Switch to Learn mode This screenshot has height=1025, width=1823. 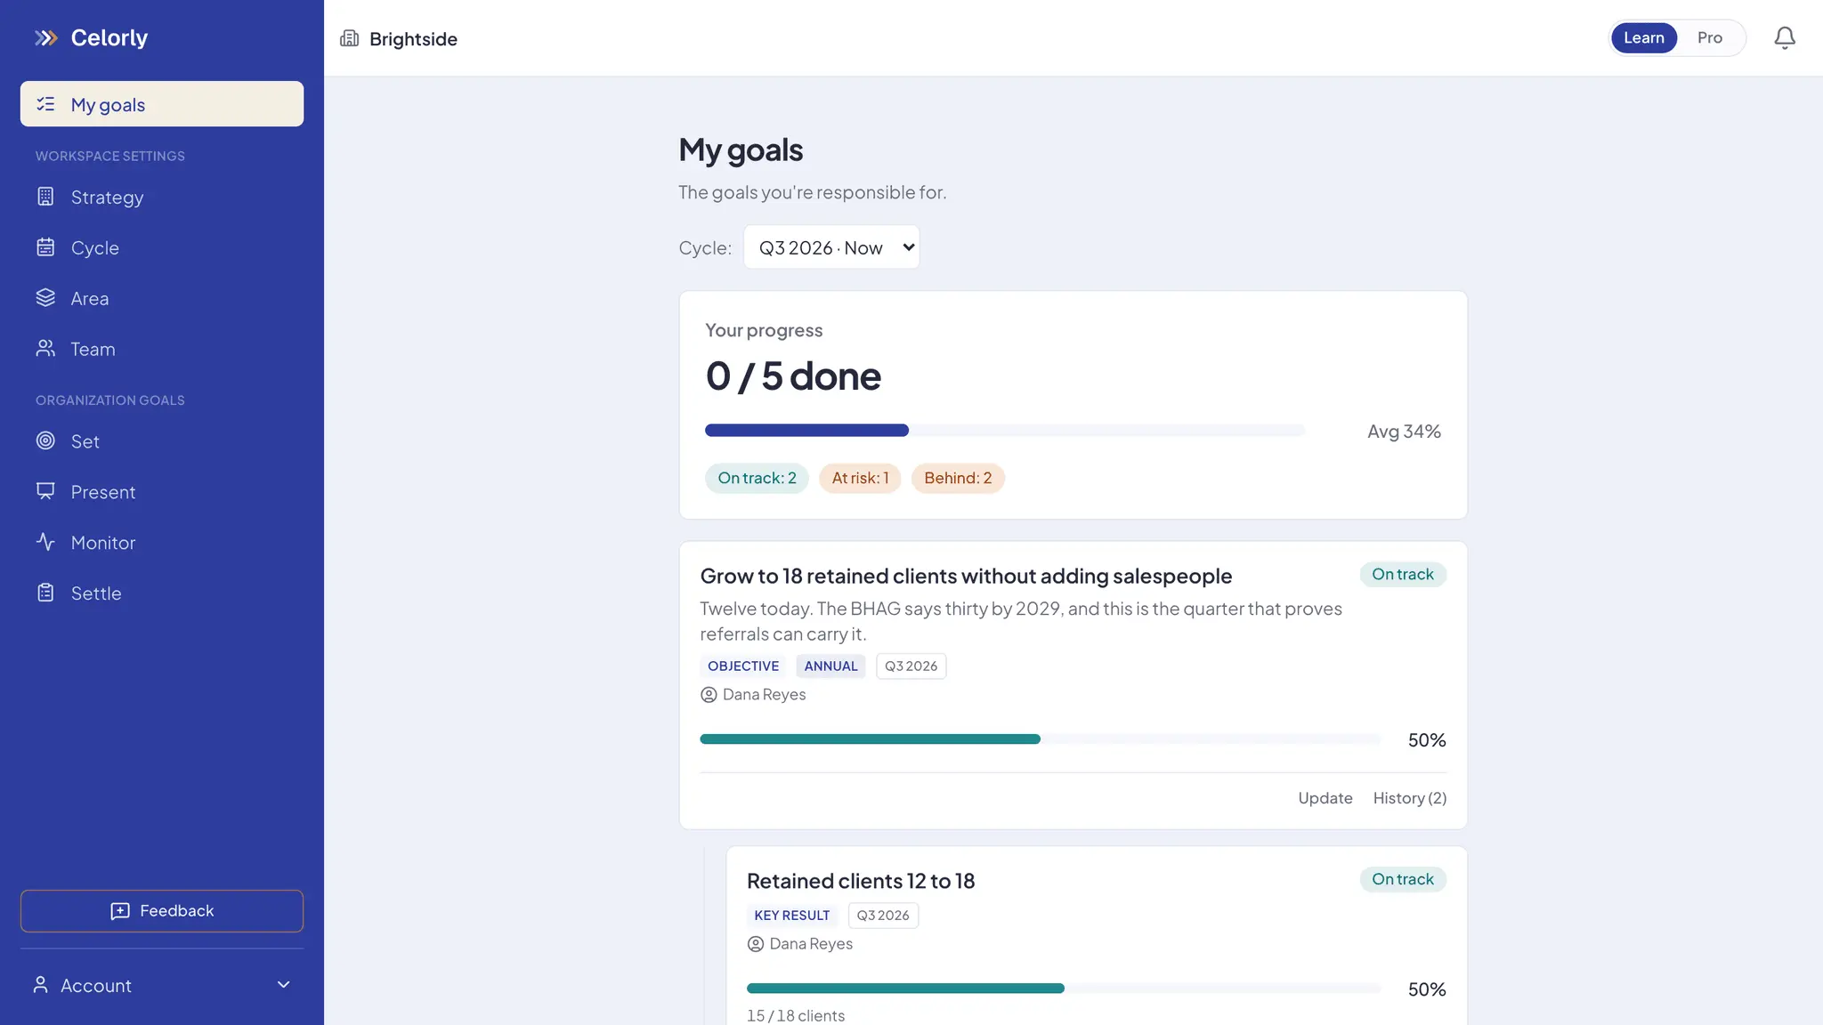point(1644,37)
